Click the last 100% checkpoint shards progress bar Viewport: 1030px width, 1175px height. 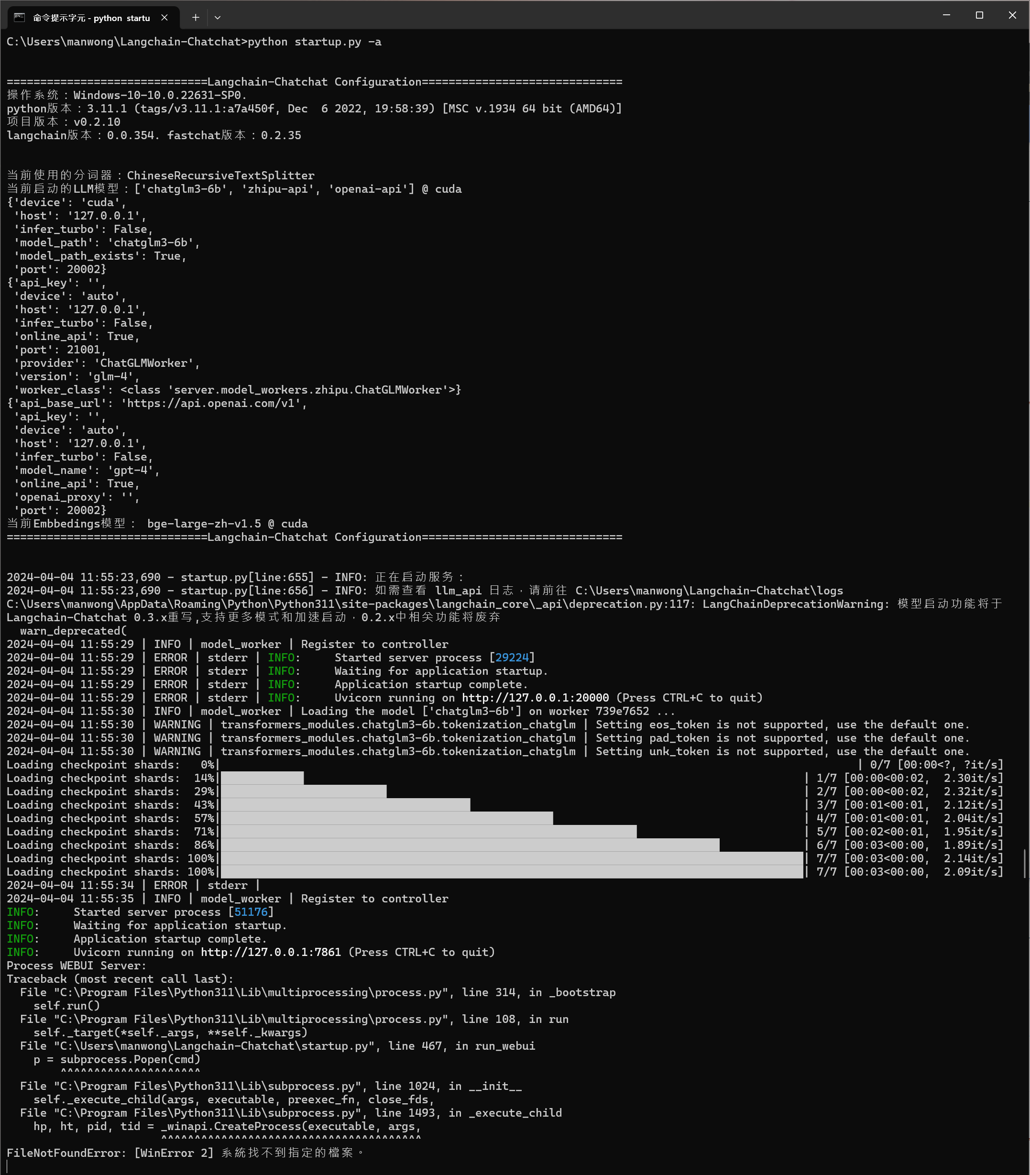(512, 871)
